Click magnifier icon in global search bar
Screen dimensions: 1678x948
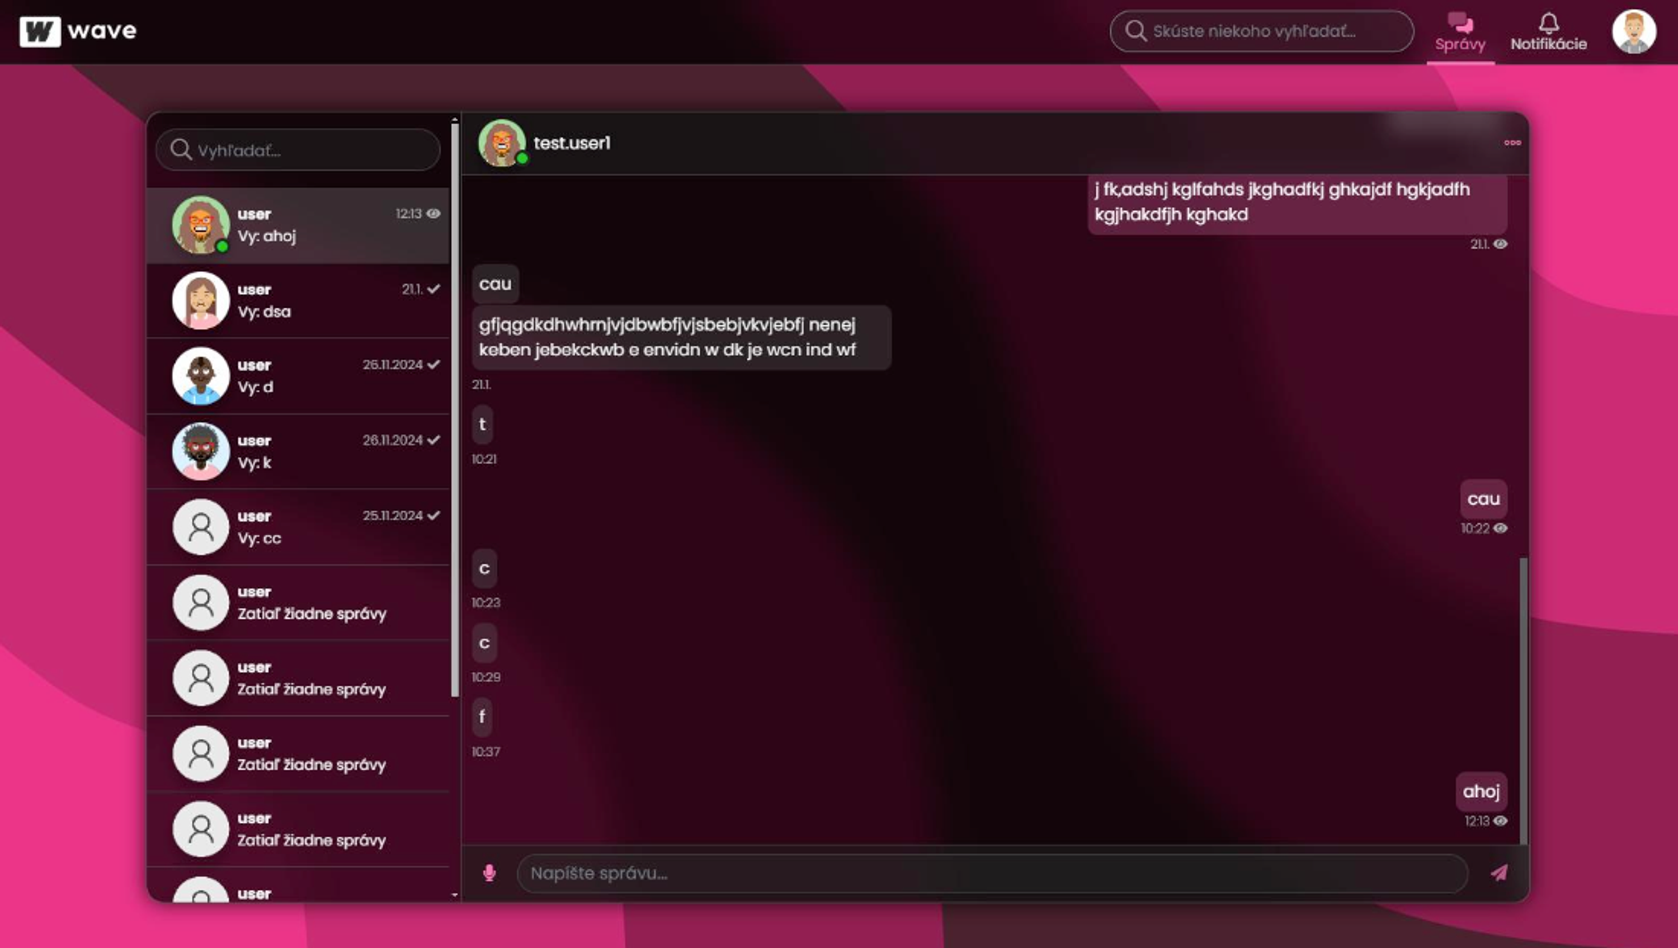[x=1135, y=31]
